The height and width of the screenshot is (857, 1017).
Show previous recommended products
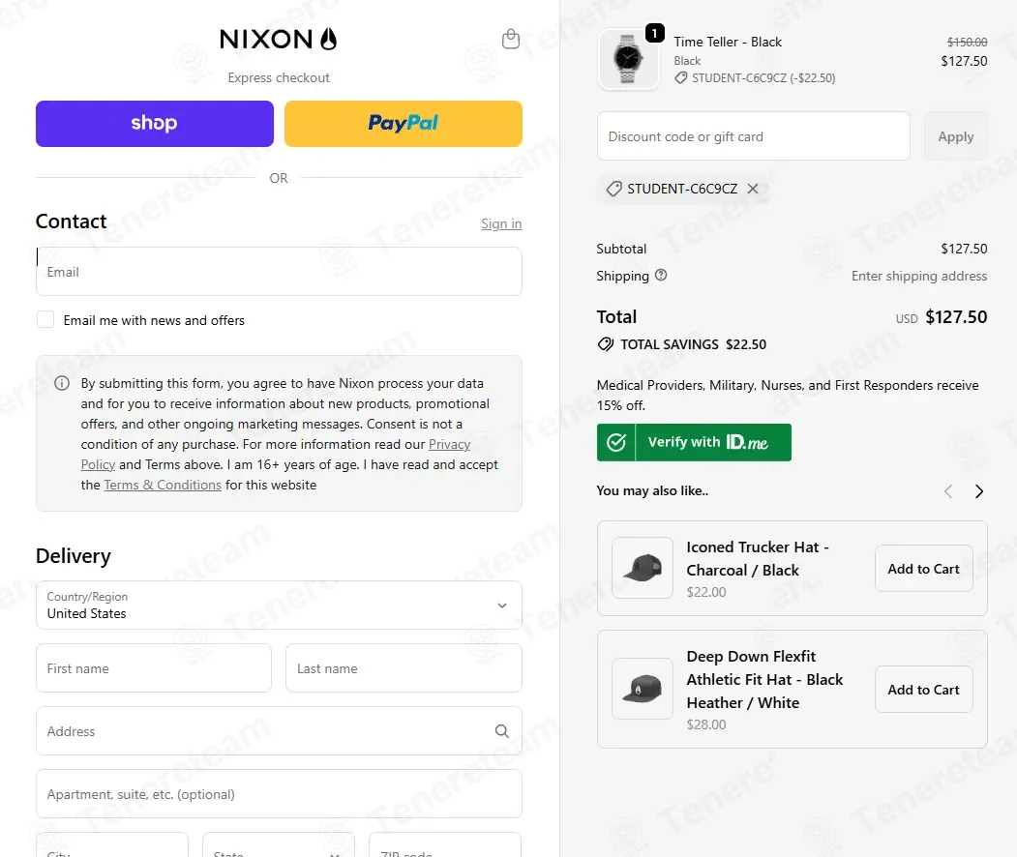click(948, 491)
